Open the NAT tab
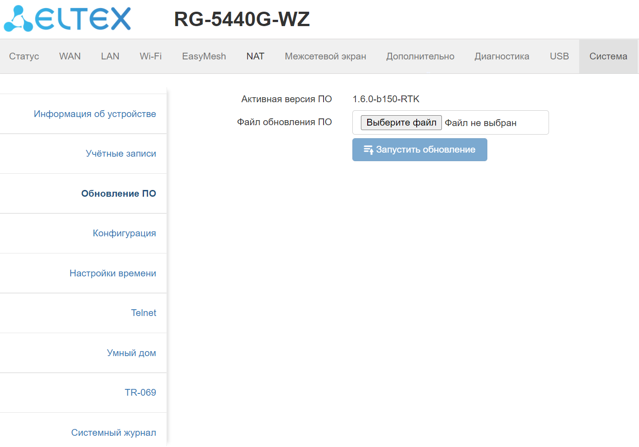The width and height of the screenshot is (639, 447). 255,56
